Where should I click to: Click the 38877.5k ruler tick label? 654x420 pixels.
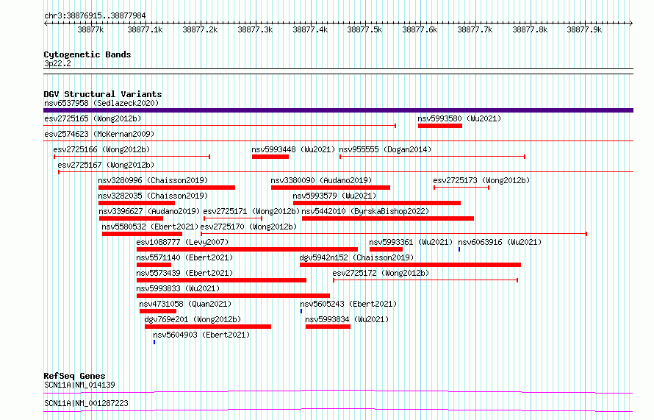(364, 29)
